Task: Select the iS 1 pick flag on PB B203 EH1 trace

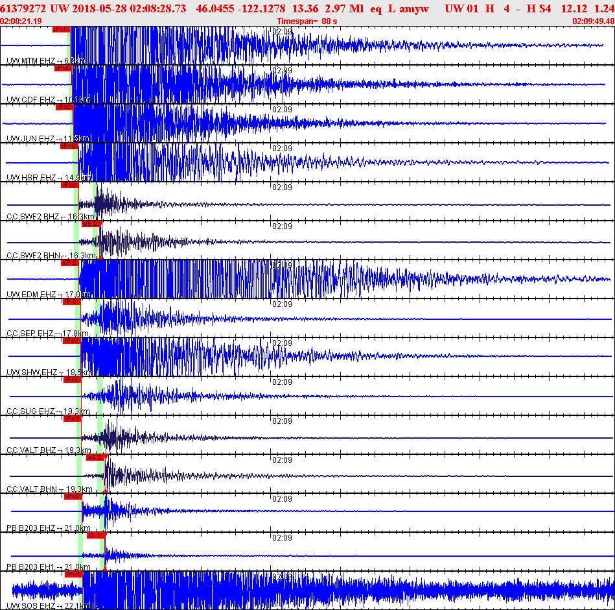Action: (96, 535)
